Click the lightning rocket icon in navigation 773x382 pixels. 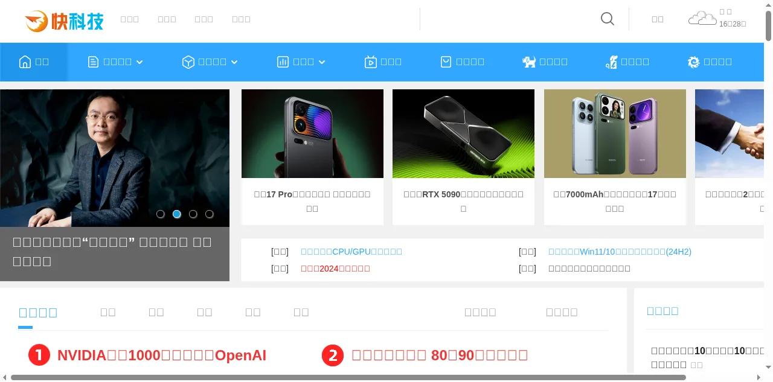(611, 62)
